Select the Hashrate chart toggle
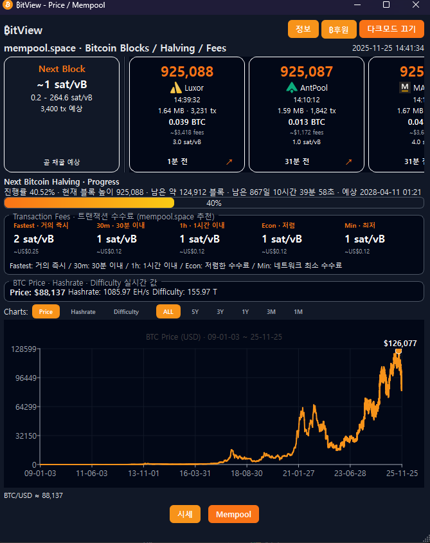This screenshot has height=543, width=430. pos(83,311)
